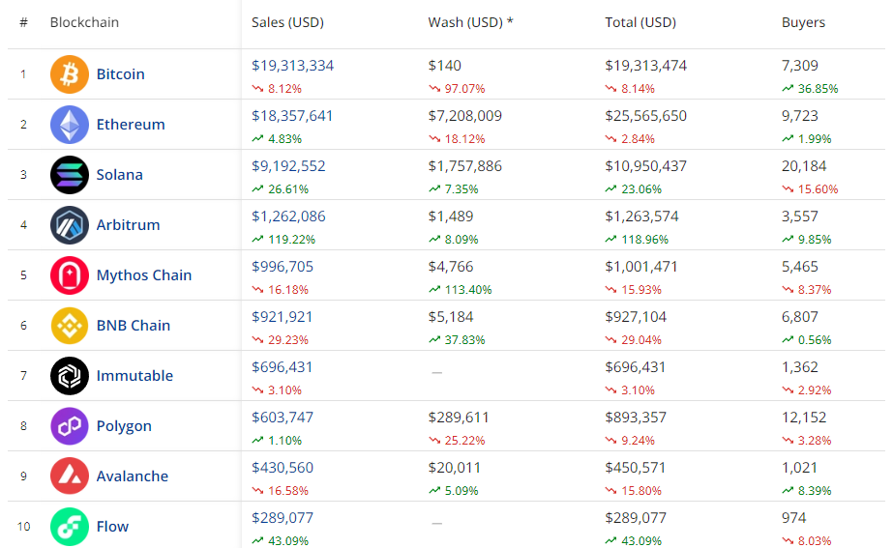Click the Solana logo icon
This screenshot has width=893, height=548.
pos(70,175)
